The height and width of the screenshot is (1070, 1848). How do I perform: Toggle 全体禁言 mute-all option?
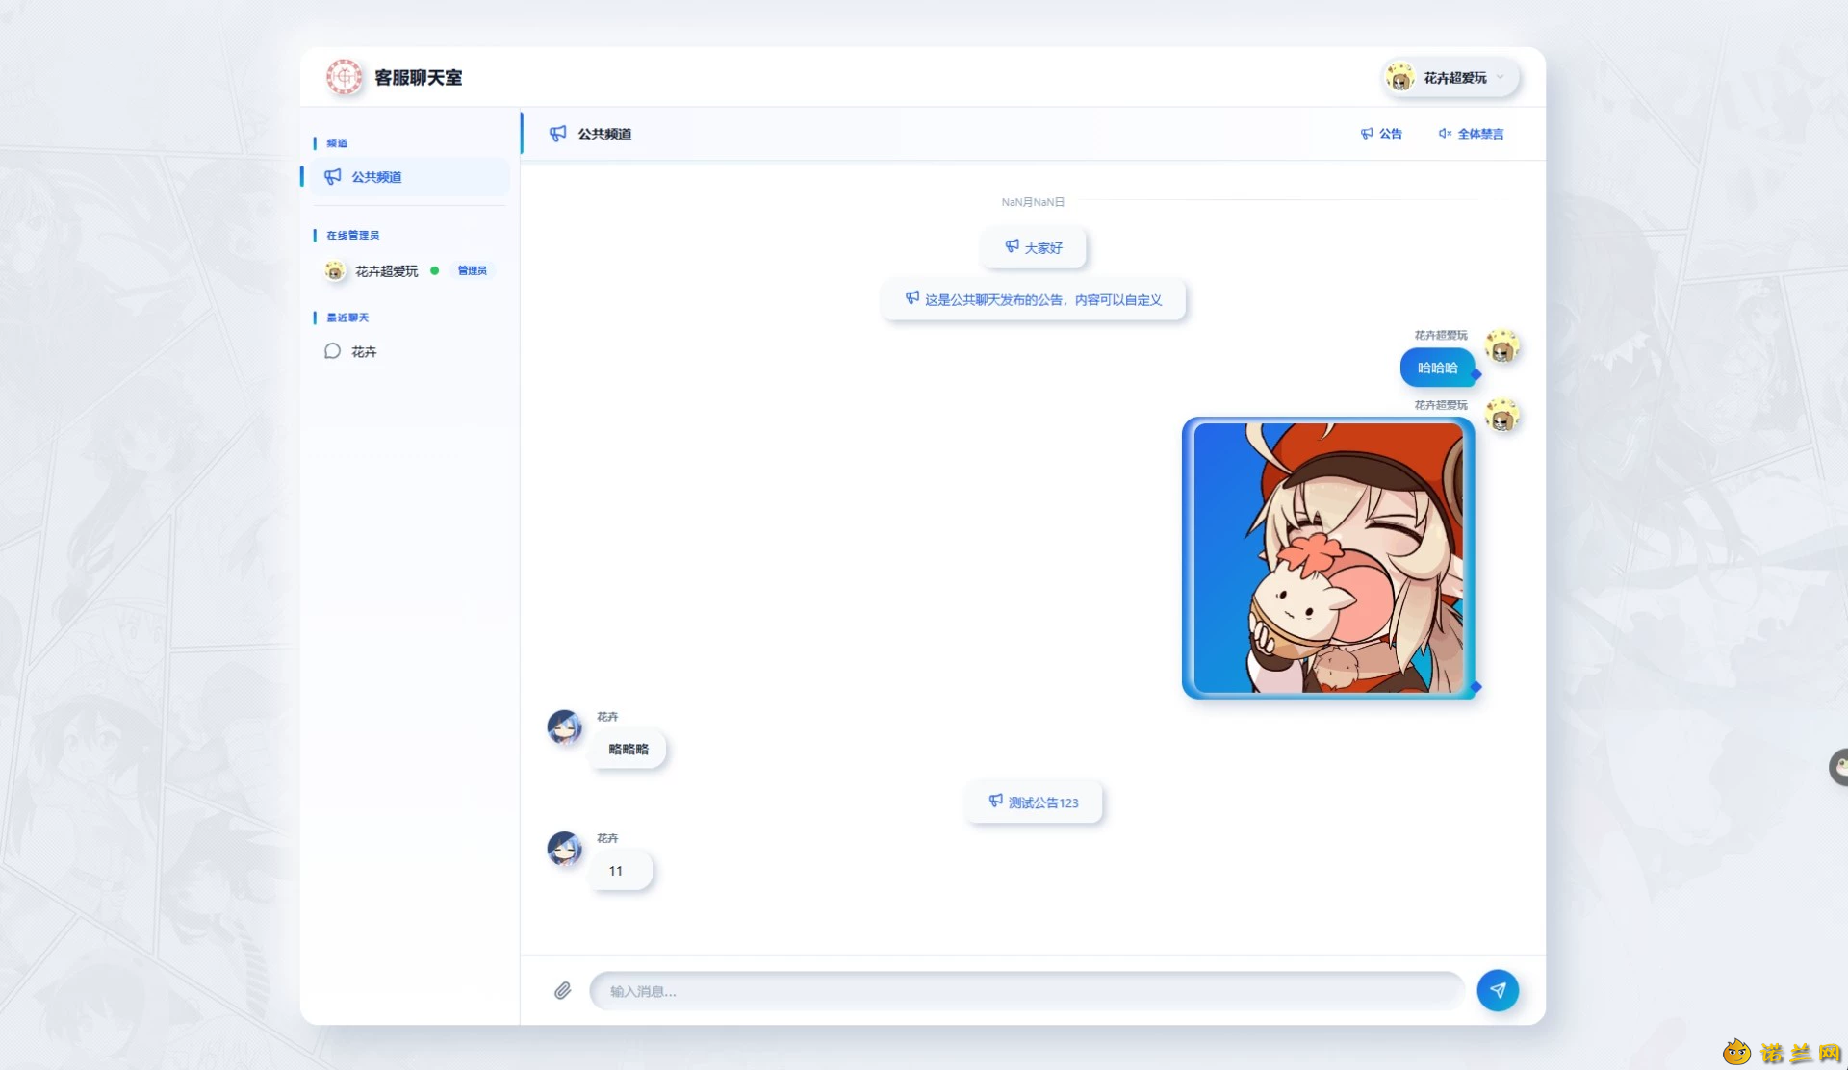click(1471, 134)
